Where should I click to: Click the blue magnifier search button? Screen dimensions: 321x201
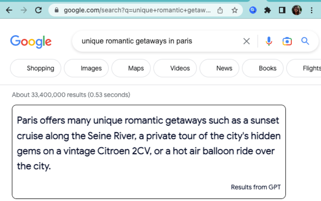[x=305, y=41]
